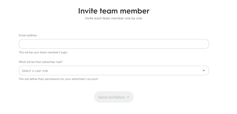Focus the text box under Email address

[x=114, y=44]
